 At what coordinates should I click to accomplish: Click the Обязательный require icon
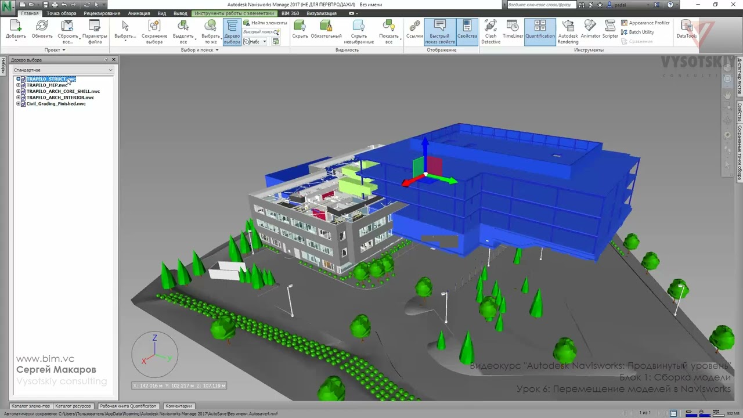(326, 26)
